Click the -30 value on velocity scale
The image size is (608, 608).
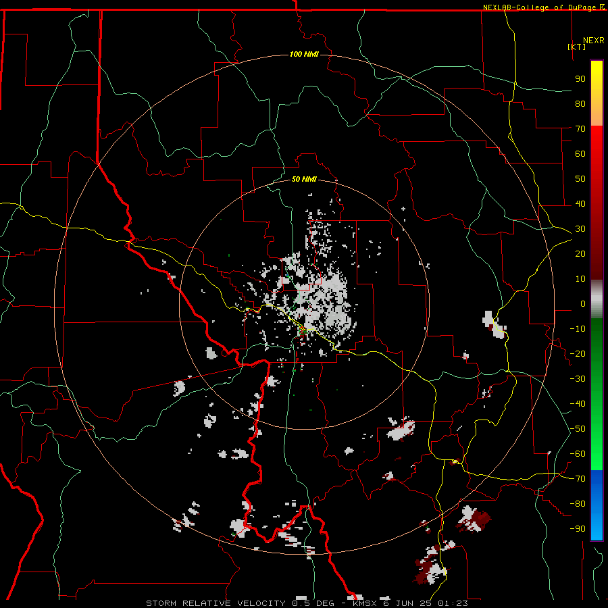tap(578, 379)
